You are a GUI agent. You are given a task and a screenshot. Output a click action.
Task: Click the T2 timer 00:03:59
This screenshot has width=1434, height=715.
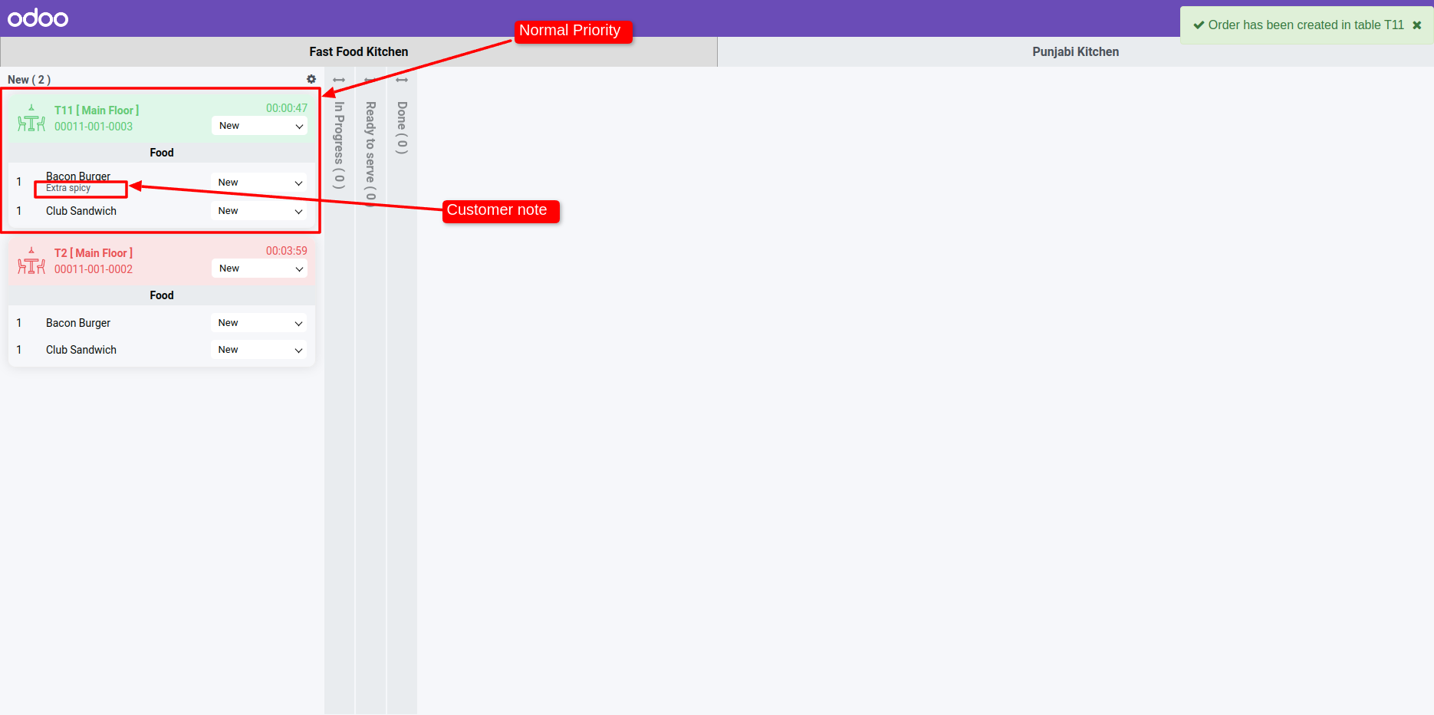coord(287,251)
